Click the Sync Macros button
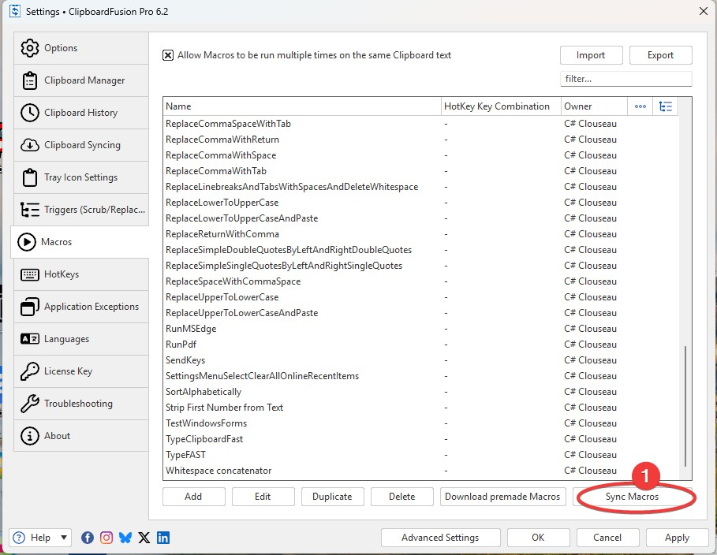 [x=632, y=497]
